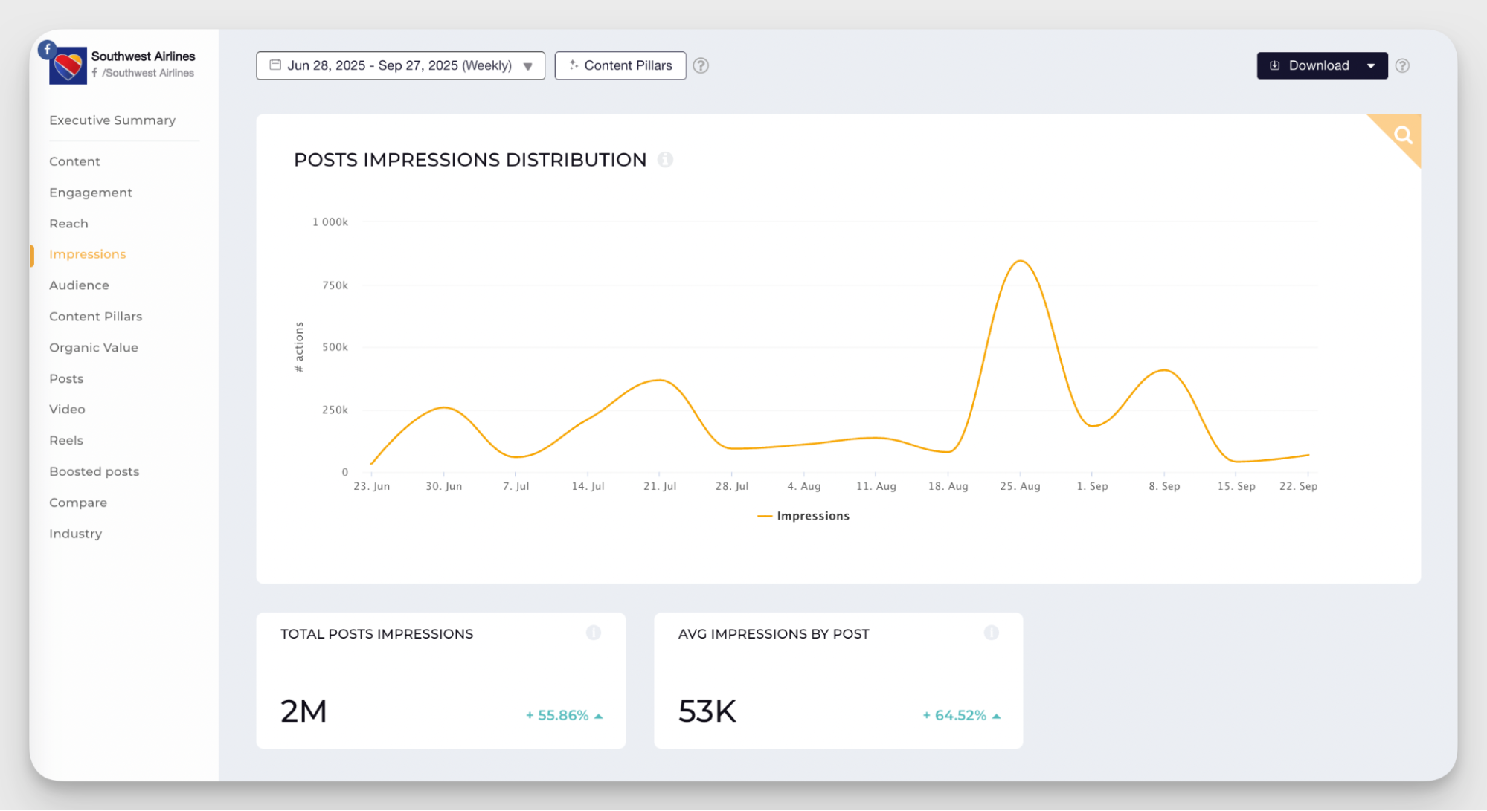The image size is (1487, 811).
Task: Click the Southwest Airlines profile logo
Action: (68, 66)
